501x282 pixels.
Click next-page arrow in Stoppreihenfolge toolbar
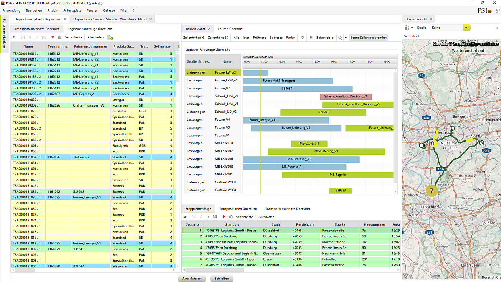207,217
